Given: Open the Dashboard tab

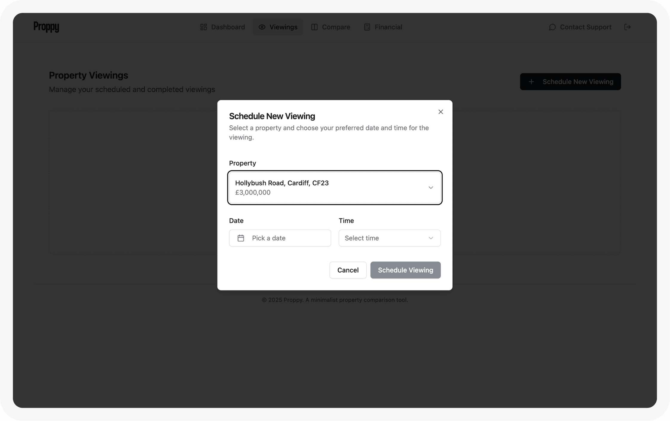Looking at the screenshot, I should [x=223, y=27].
